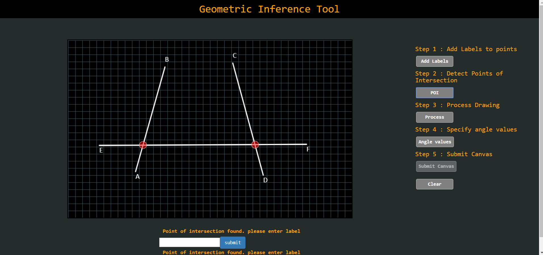
Task: Clear the canvas with the Clear button
Action: click(x=435, y=184)
